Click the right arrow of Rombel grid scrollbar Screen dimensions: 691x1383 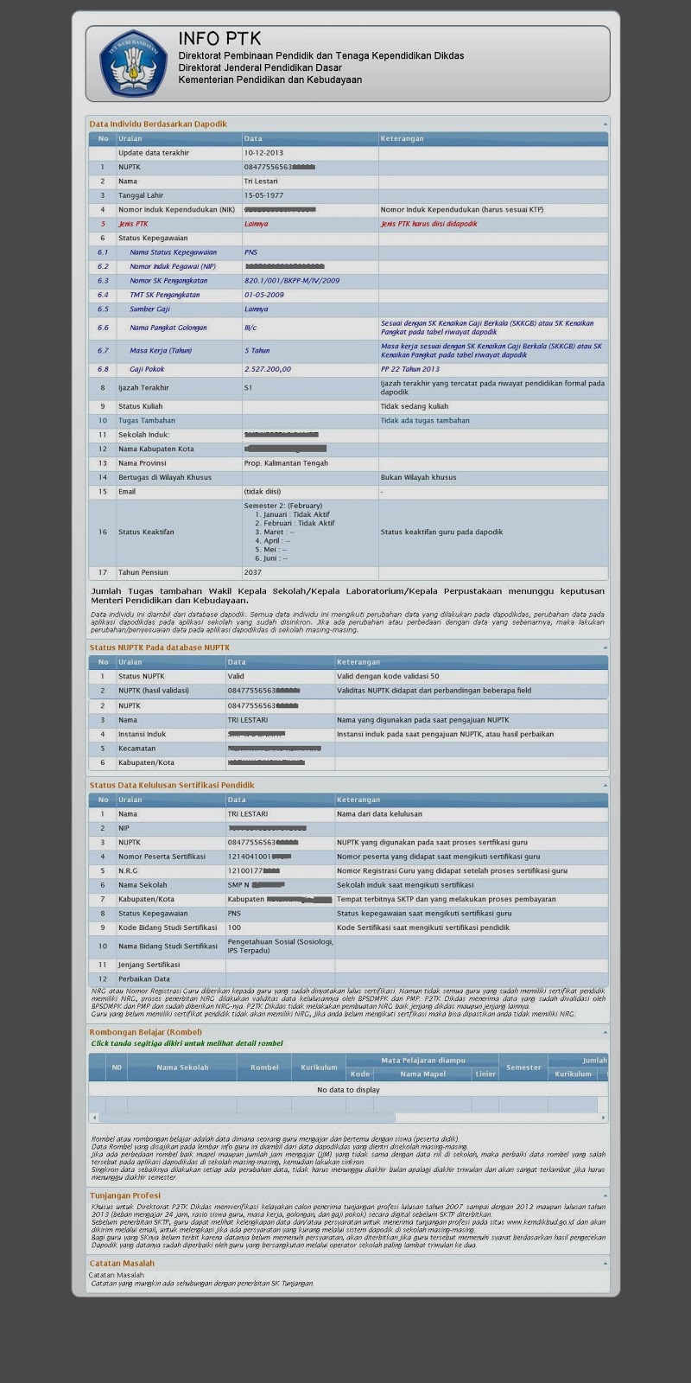(x=603, y=1118)
